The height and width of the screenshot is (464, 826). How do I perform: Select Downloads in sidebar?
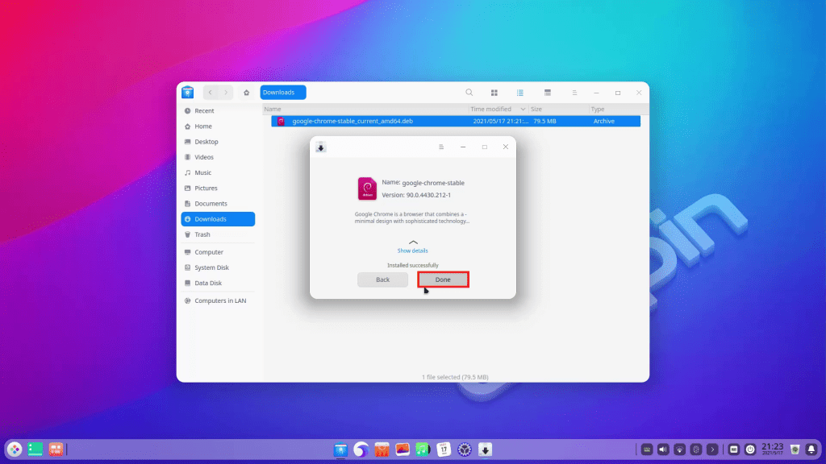[x=218, y=219]
